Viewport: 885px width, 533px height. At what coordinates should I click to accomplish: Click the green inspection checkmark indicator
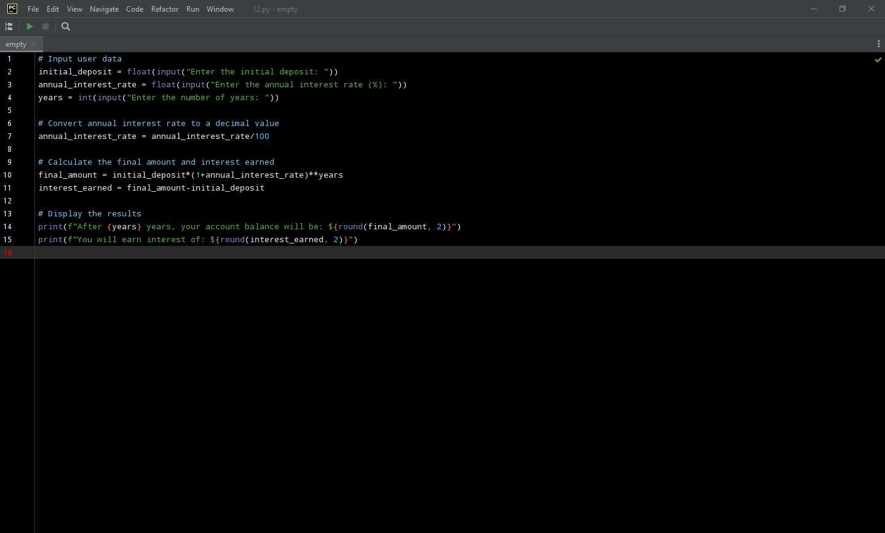(x=878, y=60)
